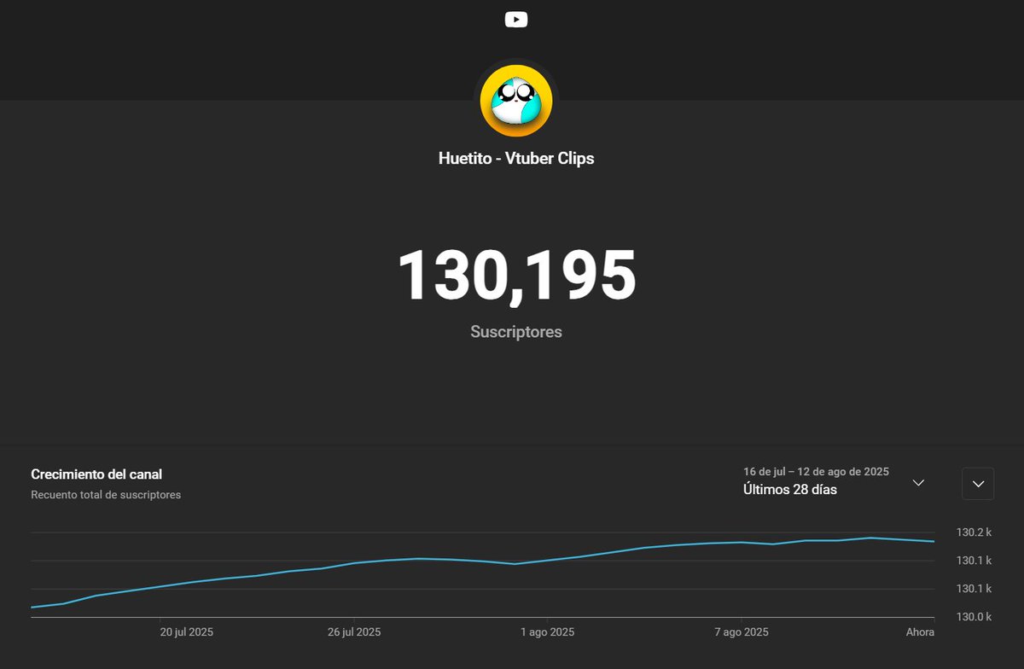Click the YouTube logo icon at top
Viewport: 1024px width, 669px height.
pos(516,20)
